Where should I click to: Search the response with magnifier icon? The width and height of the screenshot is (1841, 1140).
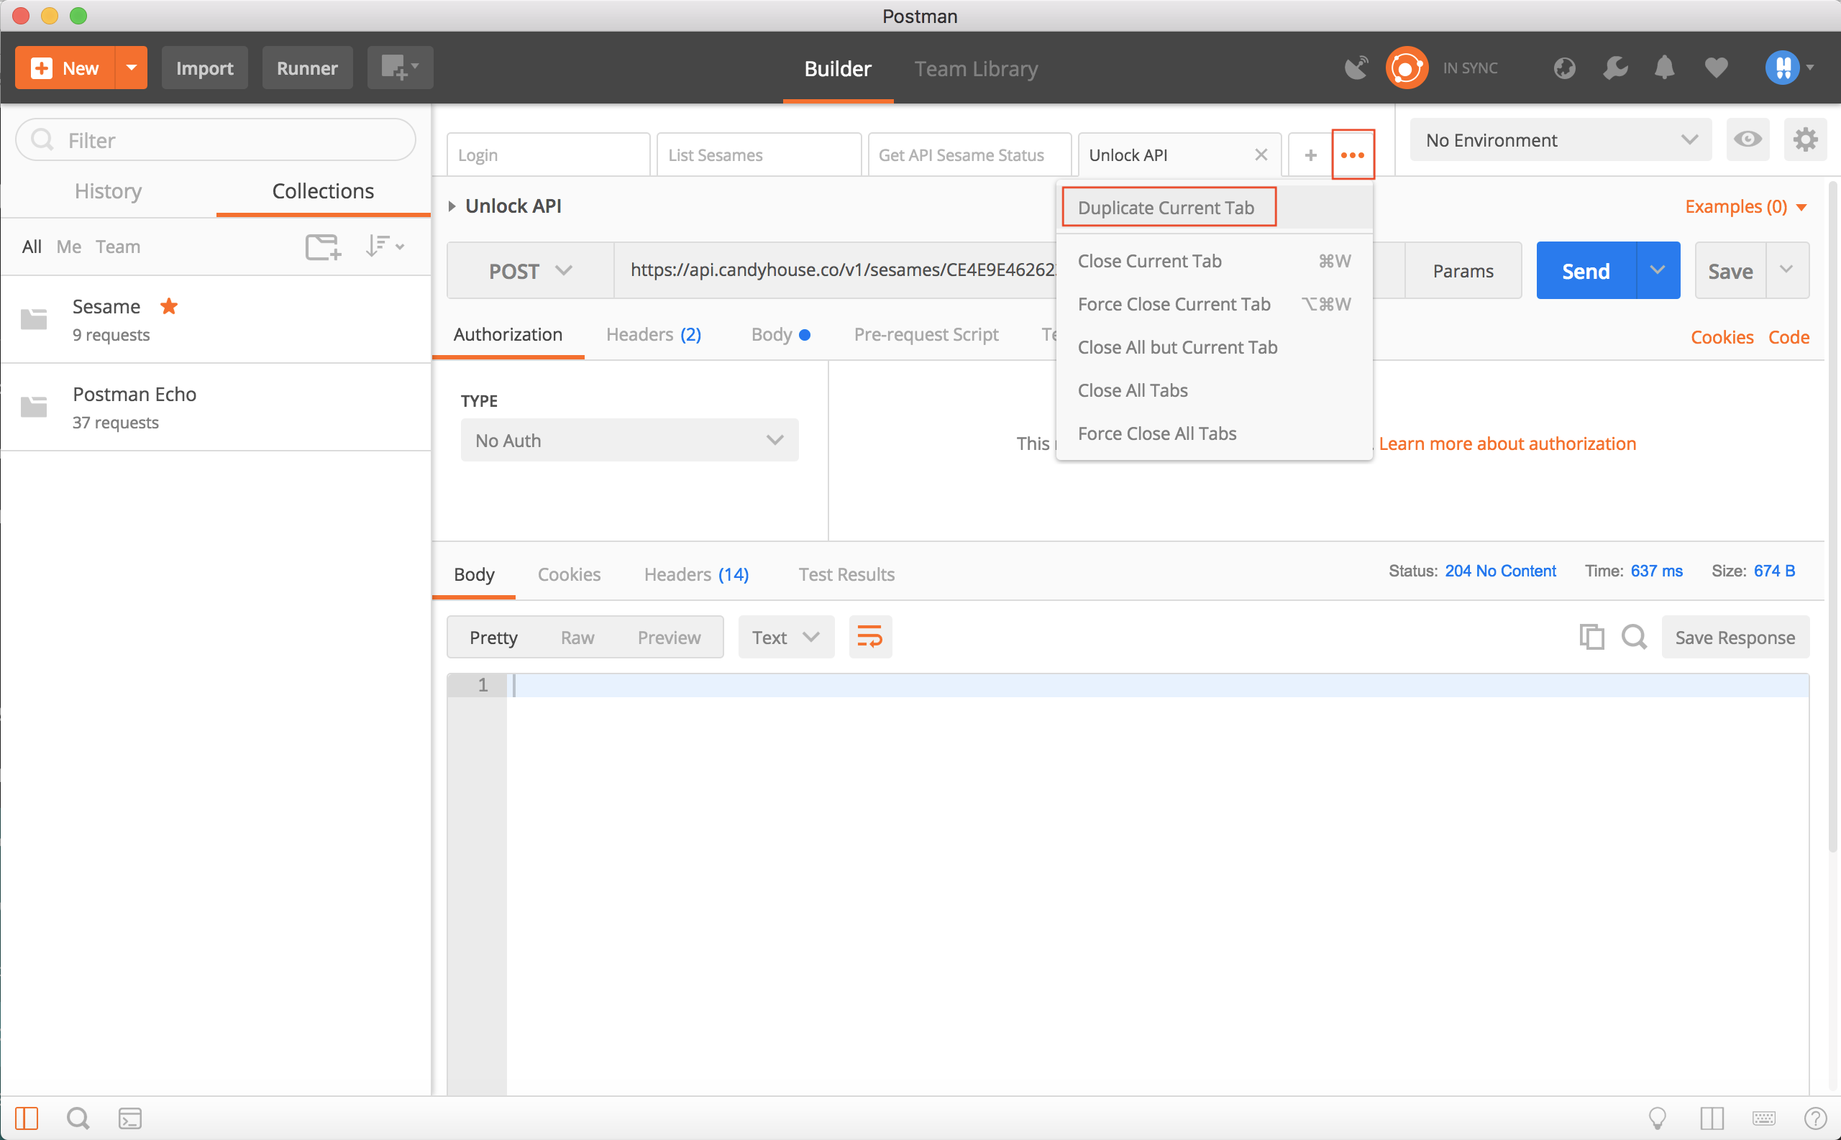1634,637
